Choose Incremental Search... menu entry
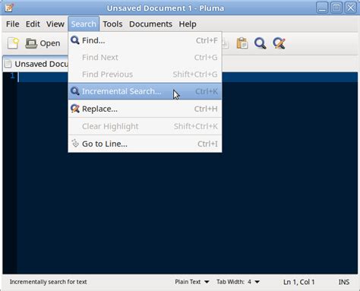 pos(145,91)
